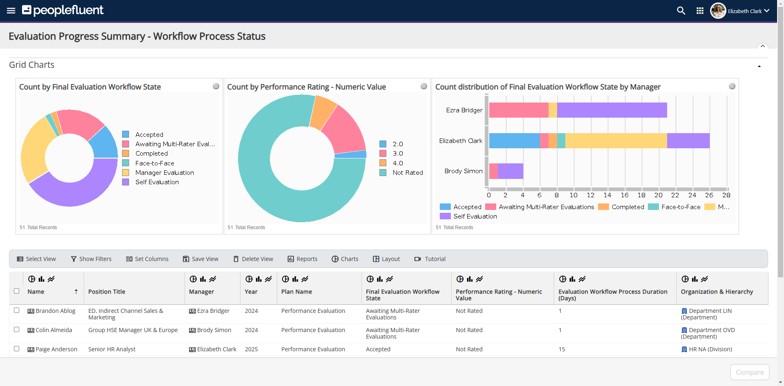Viewport: 784px width, 386px height.
Task: Select the Colin Almeida row checkbox
Action: (17, 330)
